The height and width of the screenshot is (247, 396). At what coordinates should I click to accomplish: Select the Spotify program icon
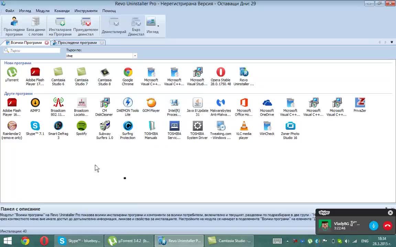tap(81, 126)
